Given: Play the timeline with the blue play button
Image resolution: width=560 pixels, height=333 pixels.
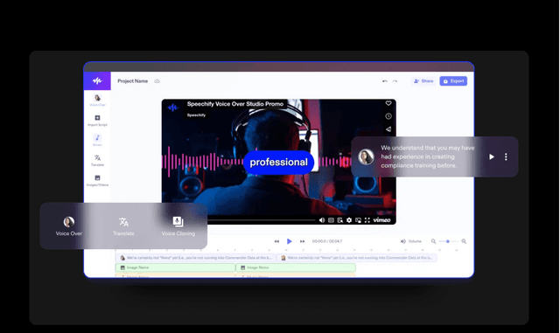Looking at the screenshot, I should [x=290, y=241].
